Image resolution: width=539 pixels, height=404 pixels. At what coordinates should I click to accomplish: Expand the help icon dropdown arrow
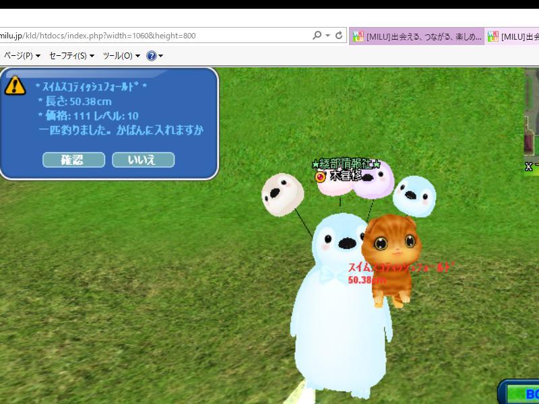tap(161, 56)
